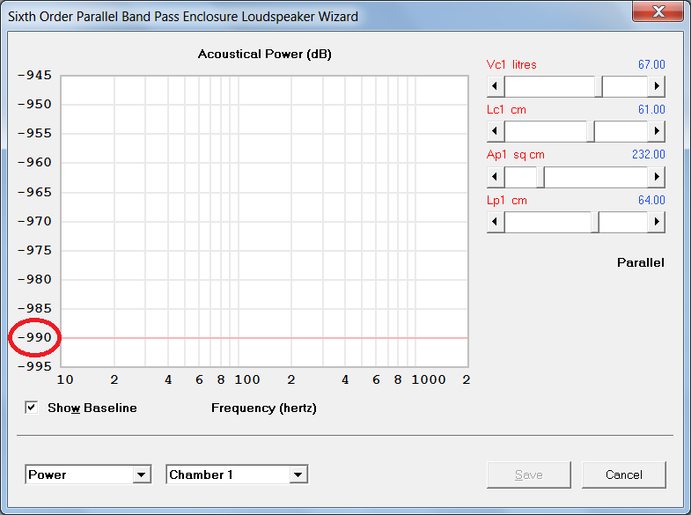Click the left arrow of Vc1 litres slider
The width and height of the screenshot is (691, 515).
pyautogui.click(x=496, y=86)
